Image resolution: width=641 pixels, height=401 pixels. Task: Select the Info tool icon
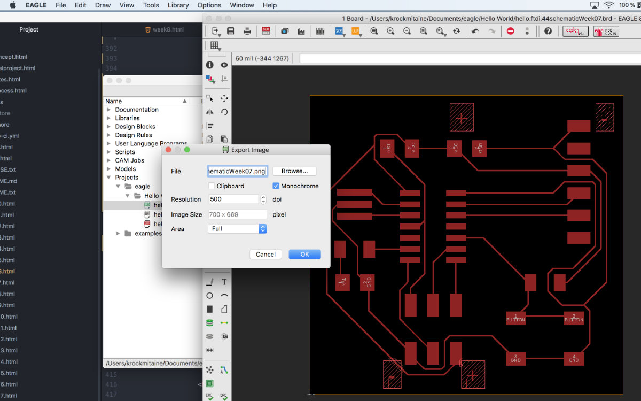[x=209, y=65]
